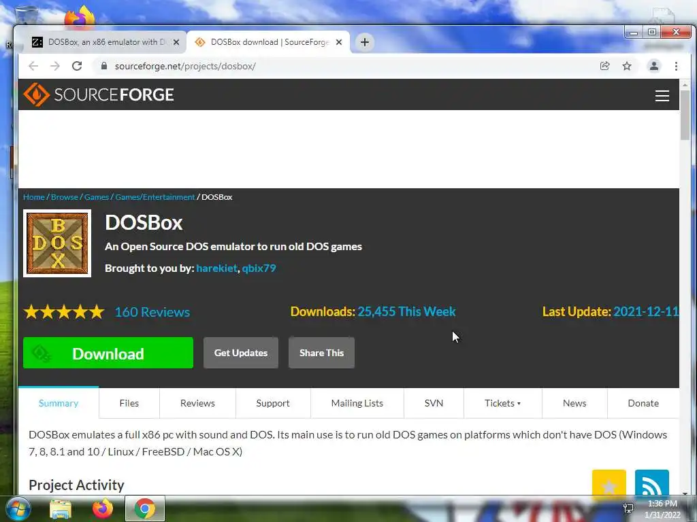Open qbix79 author profile link
The height and width of the screenshot is (522, 697).
click(x=259, y=268)
